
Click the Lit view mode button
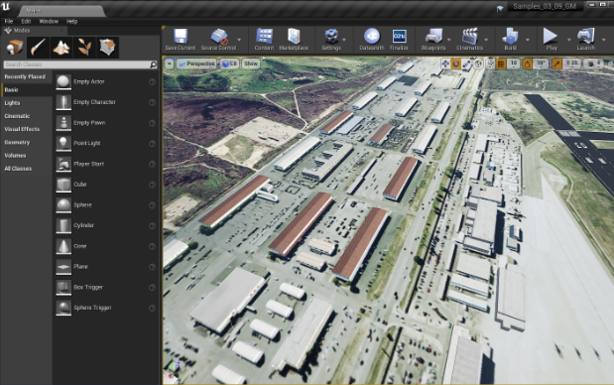click(229, 64)
